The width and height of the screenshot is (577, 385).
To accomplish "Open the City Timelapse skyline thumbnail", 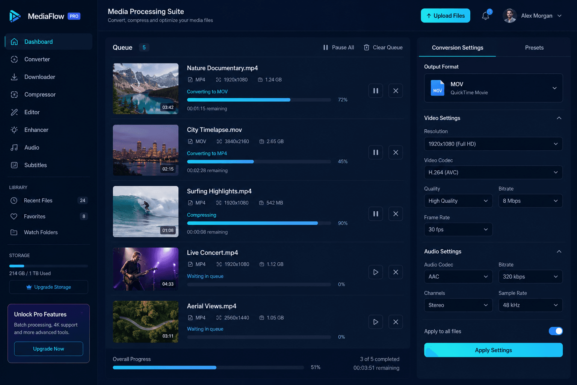I will pos(146,150).
